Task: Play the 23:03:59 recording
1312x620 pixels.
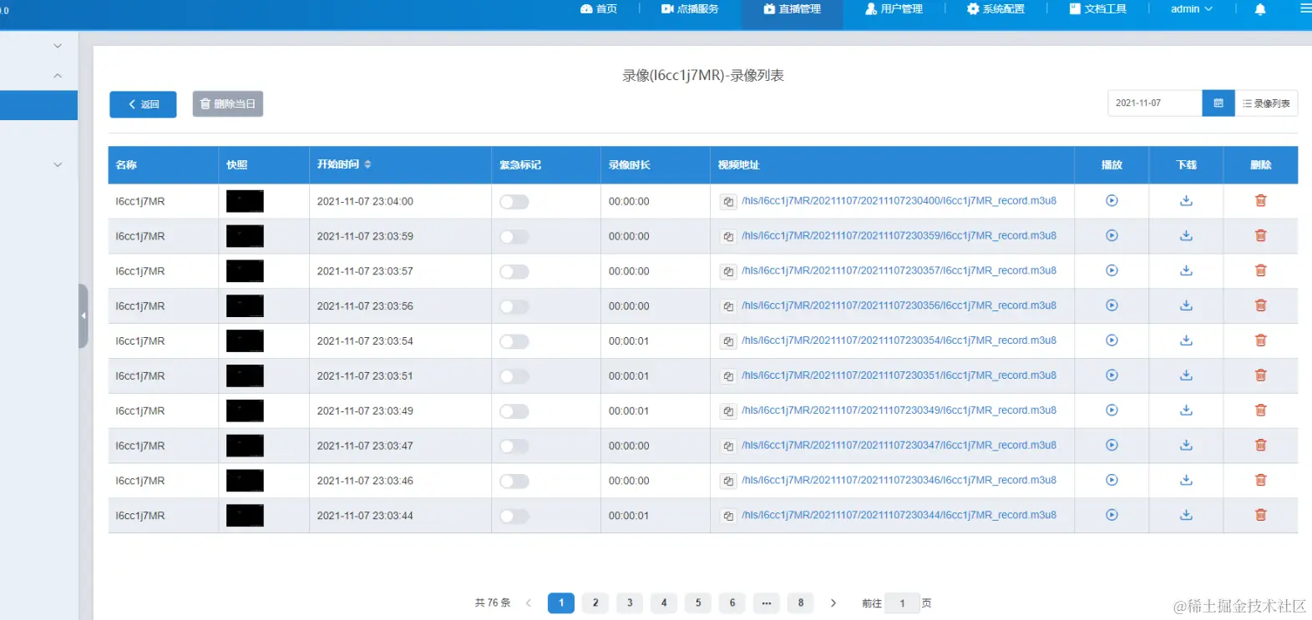Action: coord(1112,236)
